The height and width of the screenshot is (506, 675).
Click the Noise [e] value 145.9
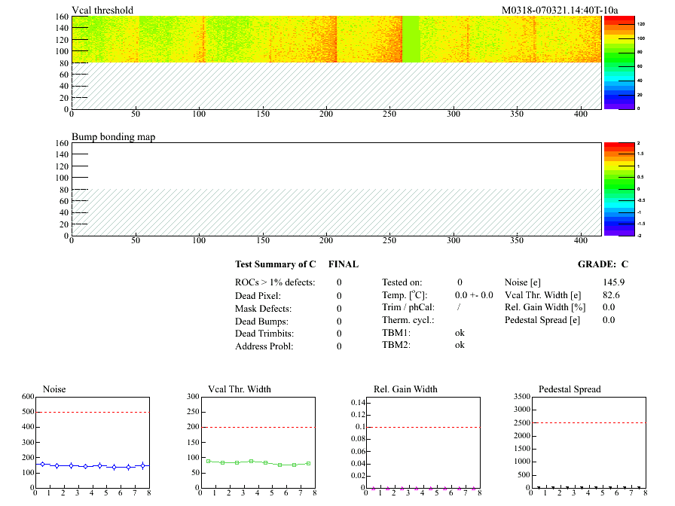614,282
